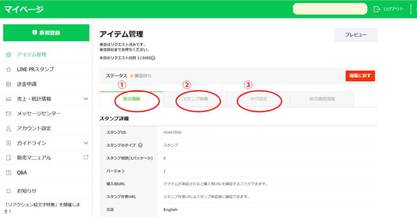Click the envelope icon beside メッセージセンター
The image size is (417, 217).
(9, 113)
